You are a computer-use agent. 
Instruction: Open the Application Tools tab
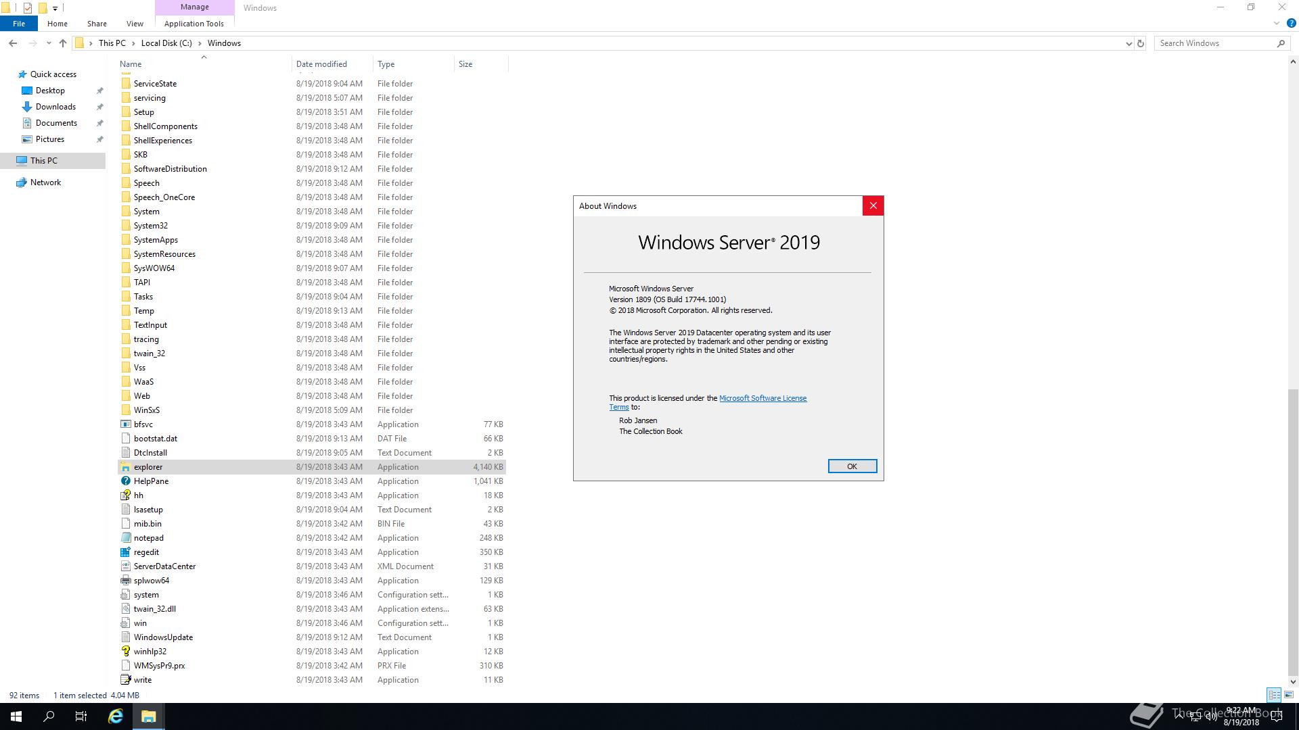pyautogui.click(x=194, y=24)
